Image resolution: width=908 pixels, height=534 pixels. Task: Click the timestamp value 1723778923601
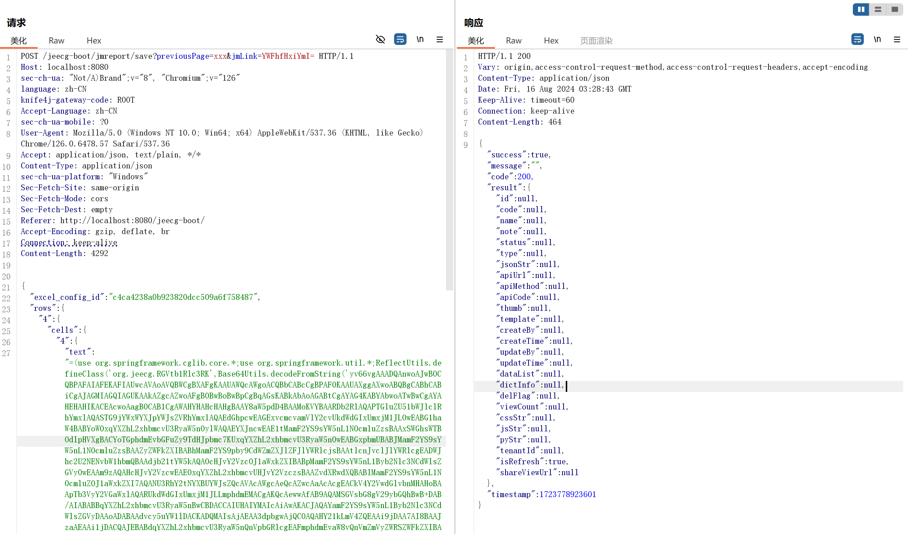[x=568, y=495]
